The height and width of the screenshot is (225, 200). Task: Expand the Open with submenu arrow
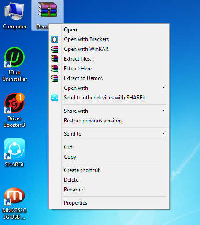pyautogui.click(x=163, y=88)
